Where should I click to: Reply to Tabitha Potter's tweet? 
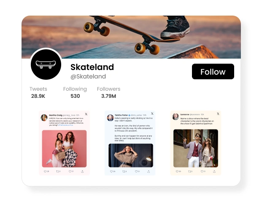coord(111,171)
